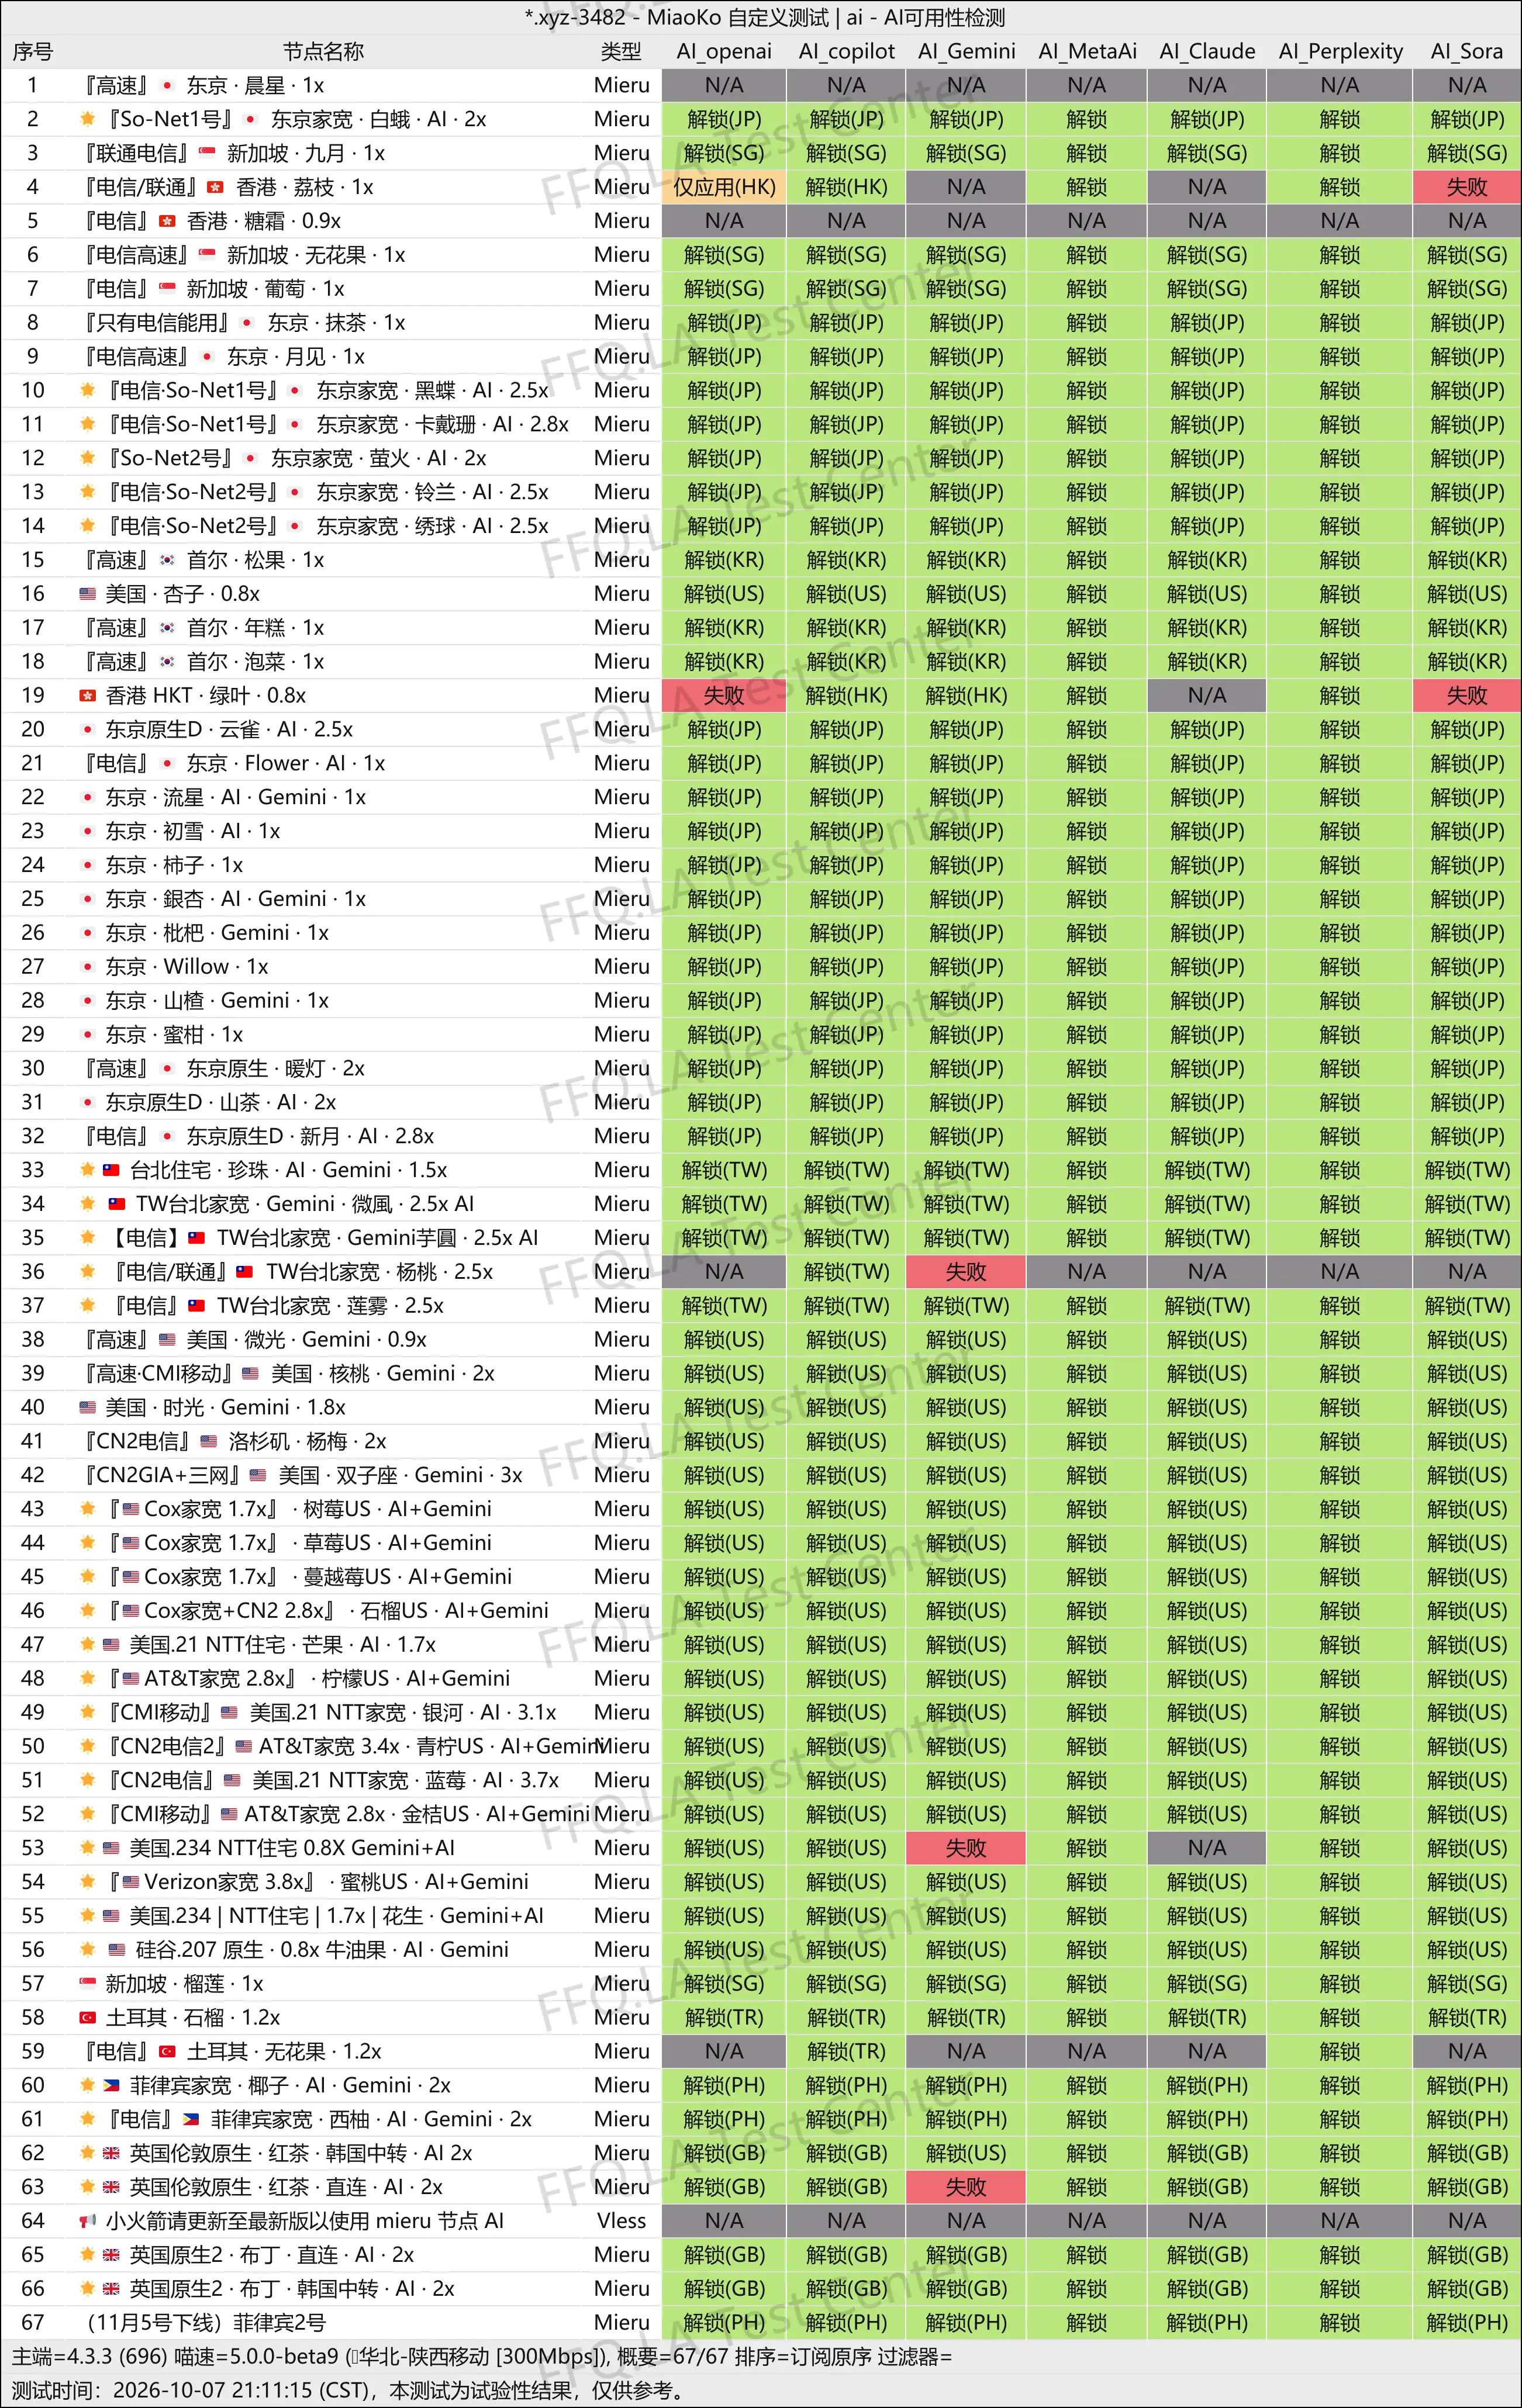Click the Japan flag in the 晨星 row

(x=167, y=86)
